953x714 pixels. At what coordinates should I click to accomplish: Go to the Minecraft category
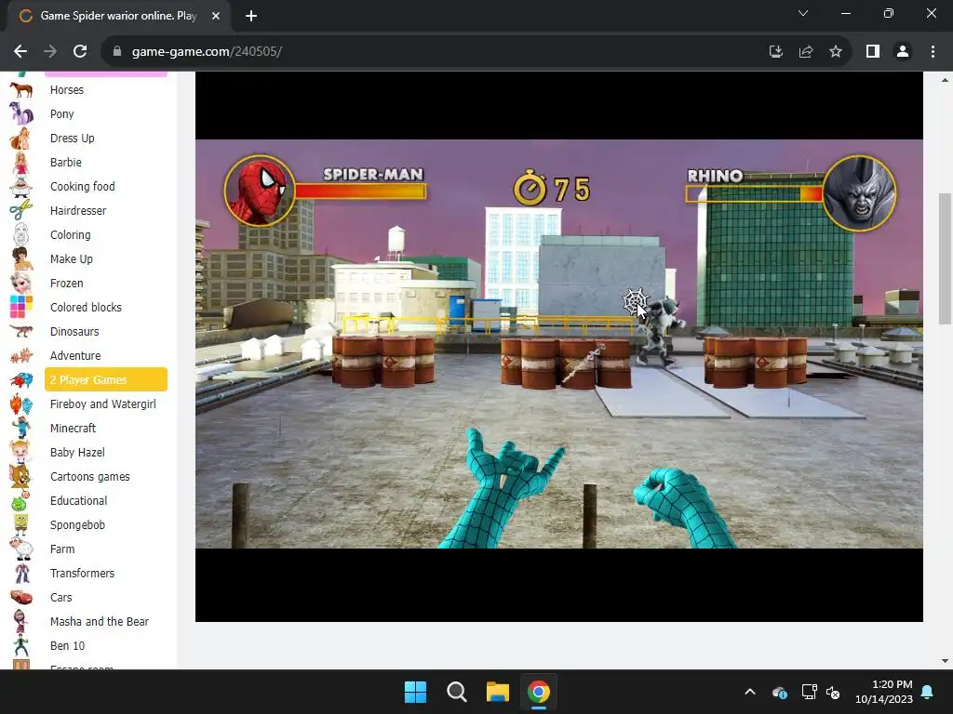(73, 428)
